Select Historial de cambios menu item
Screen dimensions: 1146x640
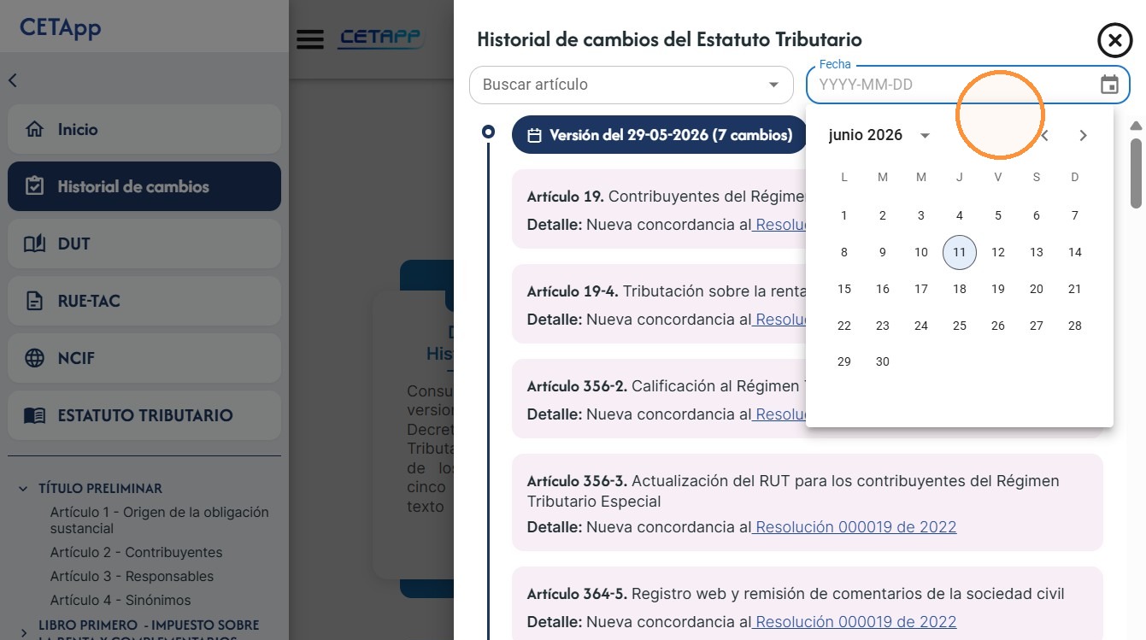(x=144, y=186)
